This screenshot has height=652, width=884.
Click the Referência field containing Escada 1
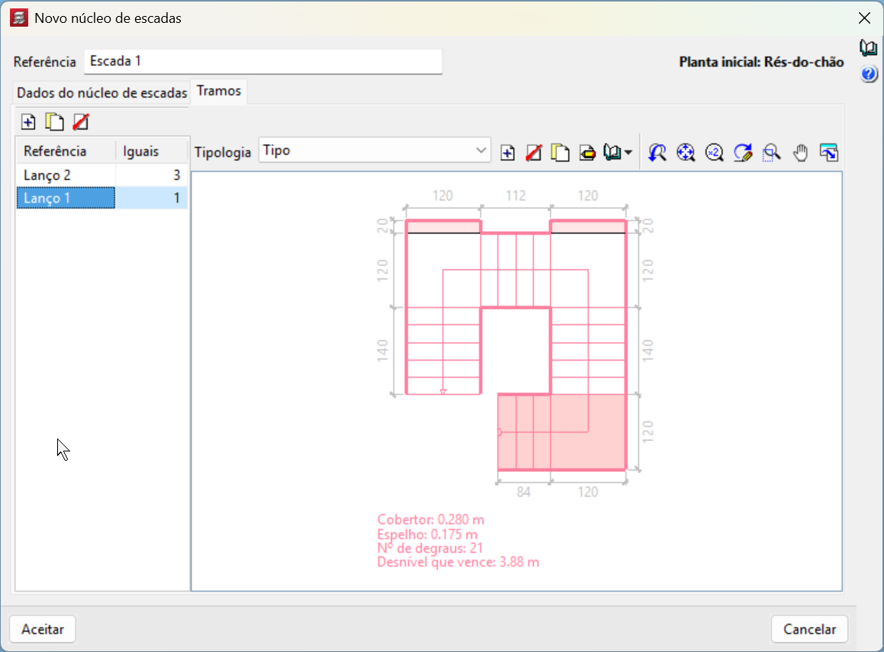click(263, 62)
